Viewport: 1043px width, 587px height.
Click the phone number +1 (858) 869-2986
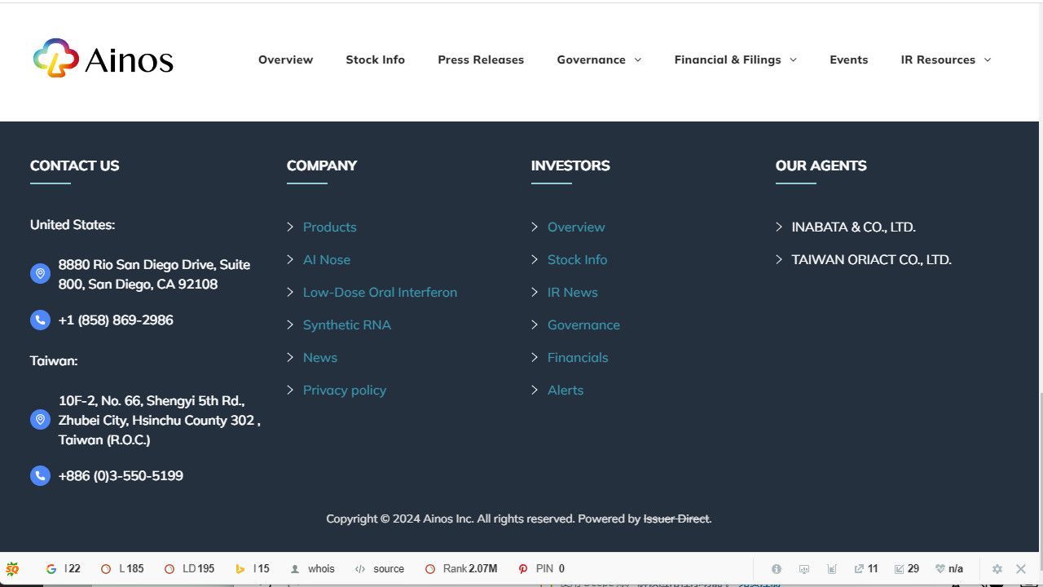click(x=116, y=320)
